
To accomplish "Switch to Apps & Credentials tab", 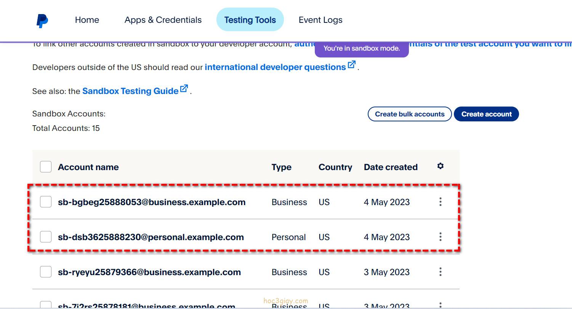I will pyautogui.click(x=163, y=20).
